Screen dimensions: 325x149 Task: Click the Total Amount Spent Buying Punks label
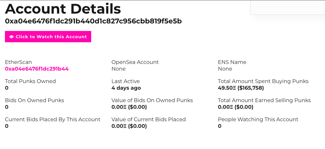click(263, 81)
